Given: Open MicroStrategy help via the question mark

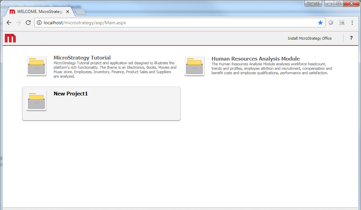Looking at the screenshot, I should coord(351,38).
